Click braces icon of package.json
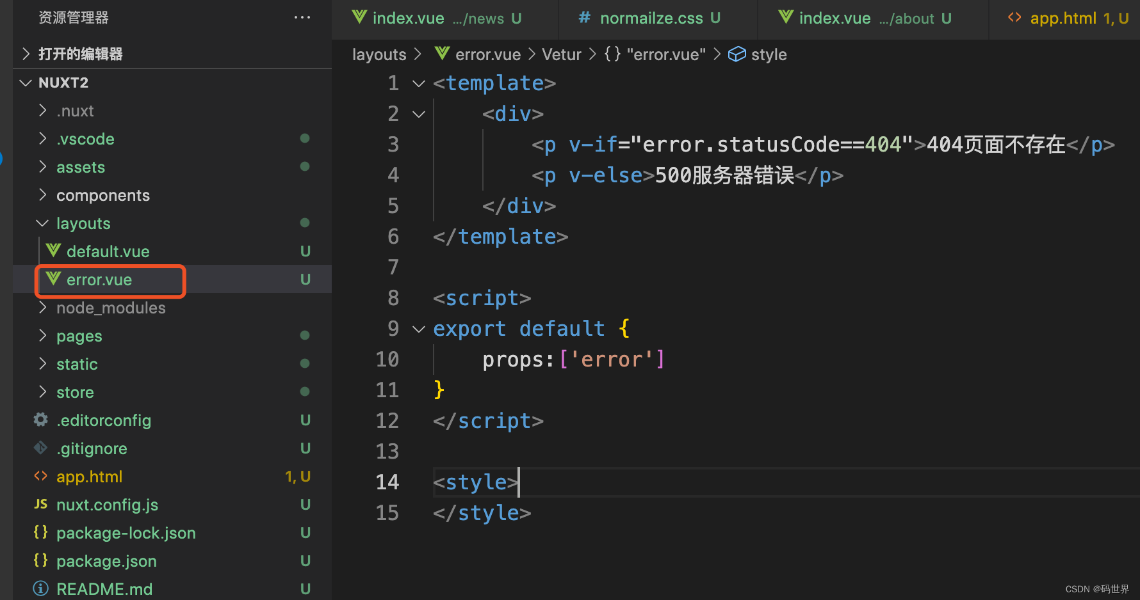Viewport: 1140px width, 600px height. pos(40,560)
